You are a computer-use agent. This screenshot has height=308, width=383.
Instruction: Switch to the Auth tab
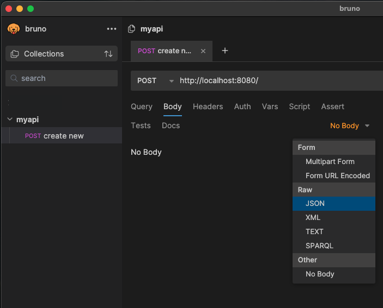(x=242, y=106)
